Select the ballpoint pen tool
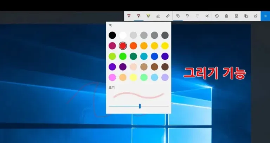Viewport: 270px width, 143px height. pyautogui.click(x=129, y=16)
